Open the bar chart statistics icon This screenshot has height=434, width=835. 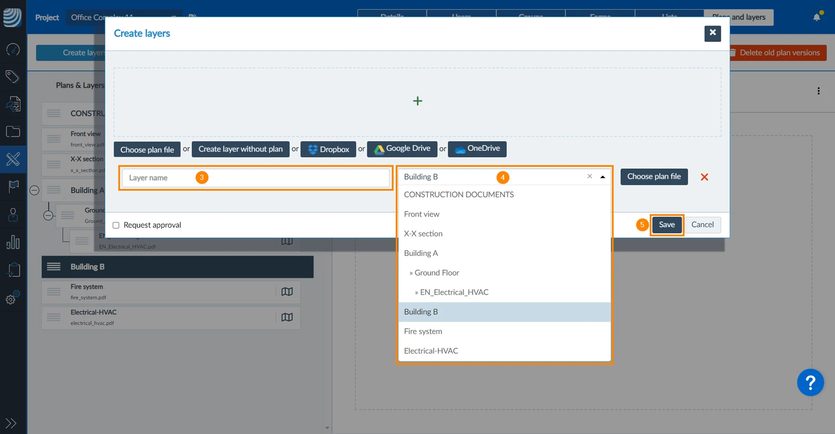(13, 242)
